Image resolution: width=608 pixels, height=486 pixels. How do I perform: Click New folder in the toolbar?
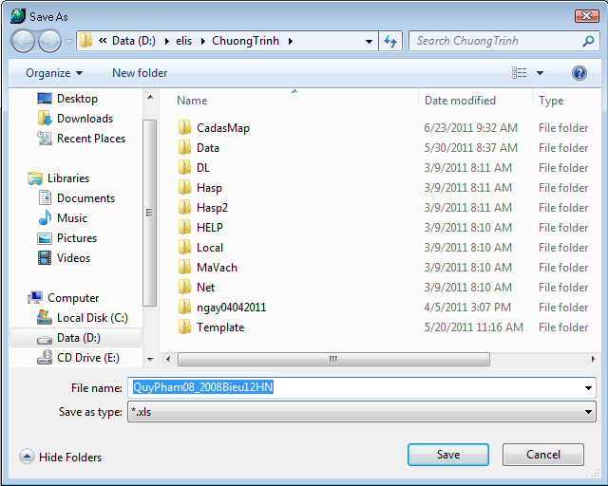point(140,73)
